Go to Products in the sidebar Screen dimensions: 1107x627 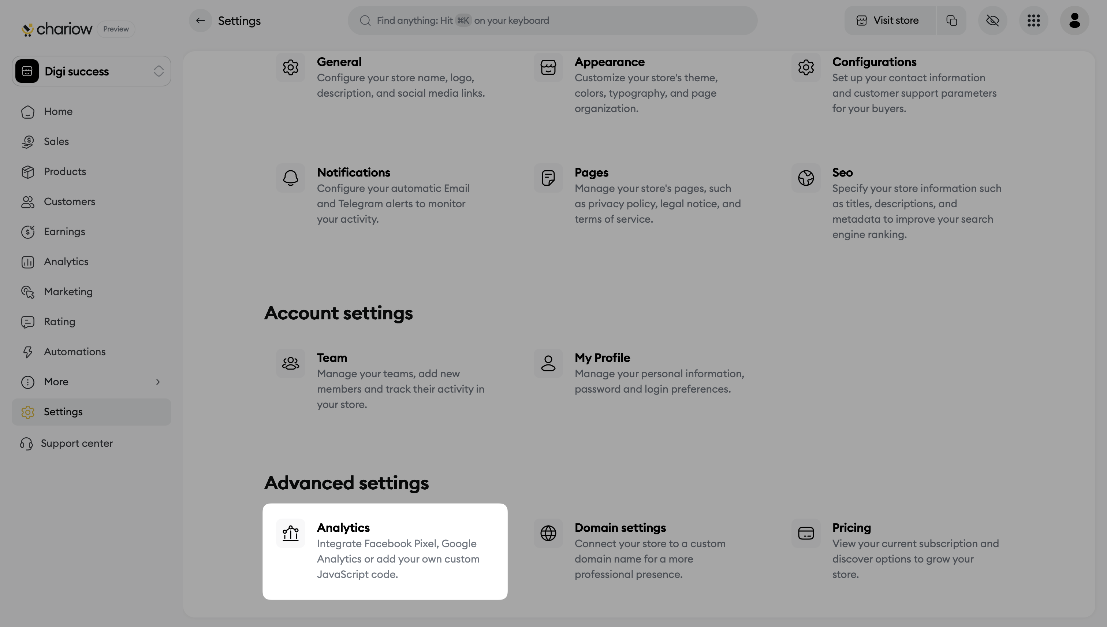(x=64, y=171)
